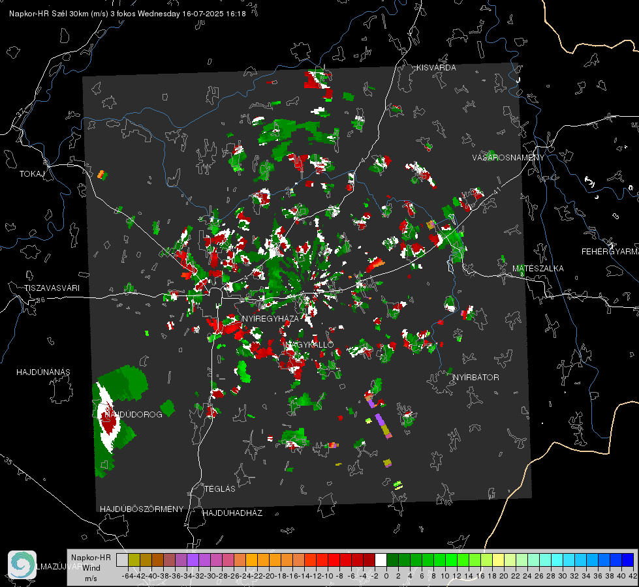The width and height of the screenshot is (639, 587).
Task: Select the olive swatch between -64 and -42
Action: point(134,560)
